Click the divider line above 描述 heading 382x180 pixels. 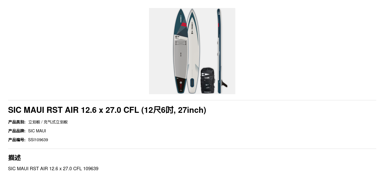(x=192, y=149)
